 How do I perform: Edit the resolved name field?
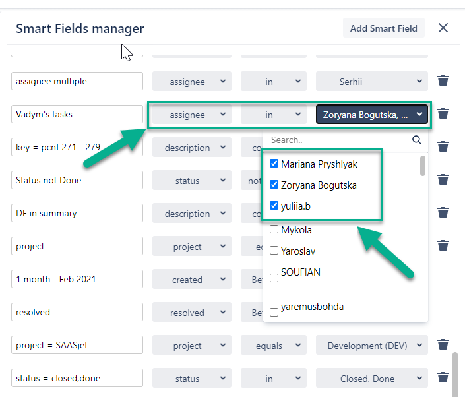pyautogui.click(x=77, y=312)
